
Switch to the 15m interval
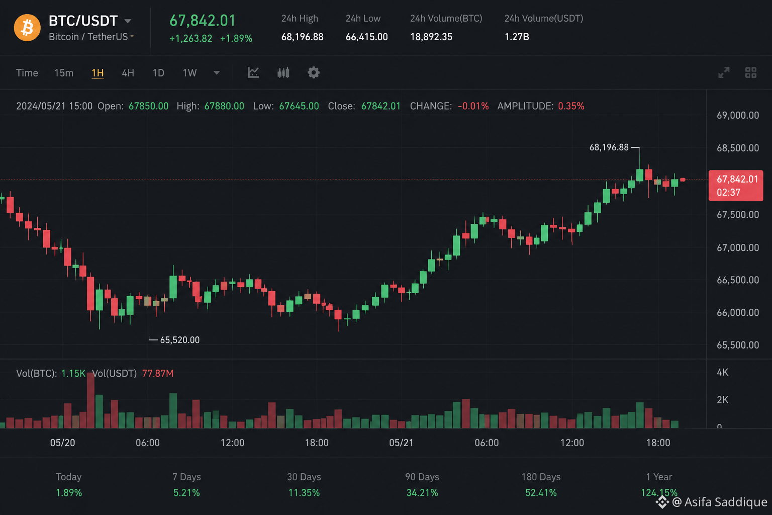(64, 73)
